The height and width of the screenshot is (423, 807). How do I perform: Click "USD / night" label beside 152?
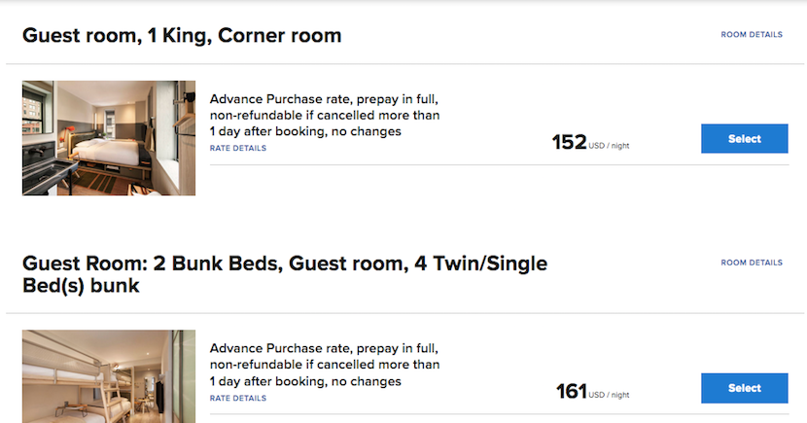coord(609,147)
